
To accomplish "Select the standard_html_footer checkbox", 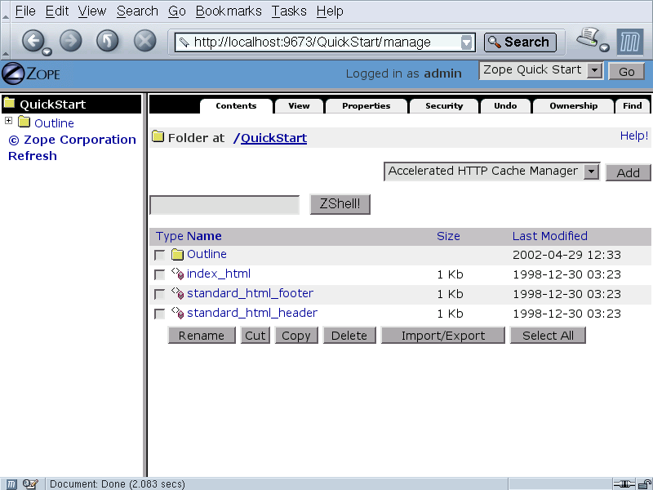I will (160, 295).
